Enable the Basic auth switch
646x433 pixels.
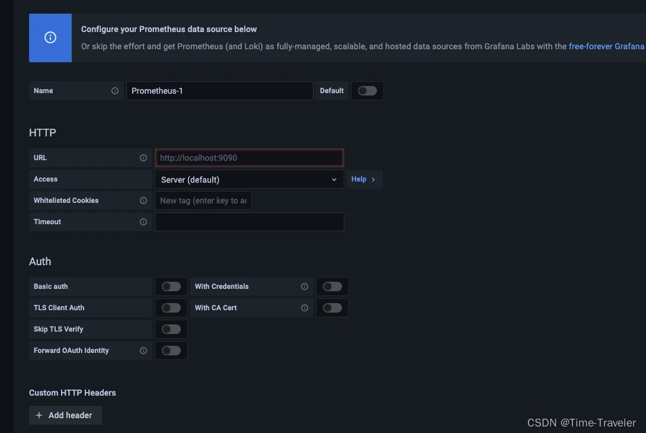point(171,286)
